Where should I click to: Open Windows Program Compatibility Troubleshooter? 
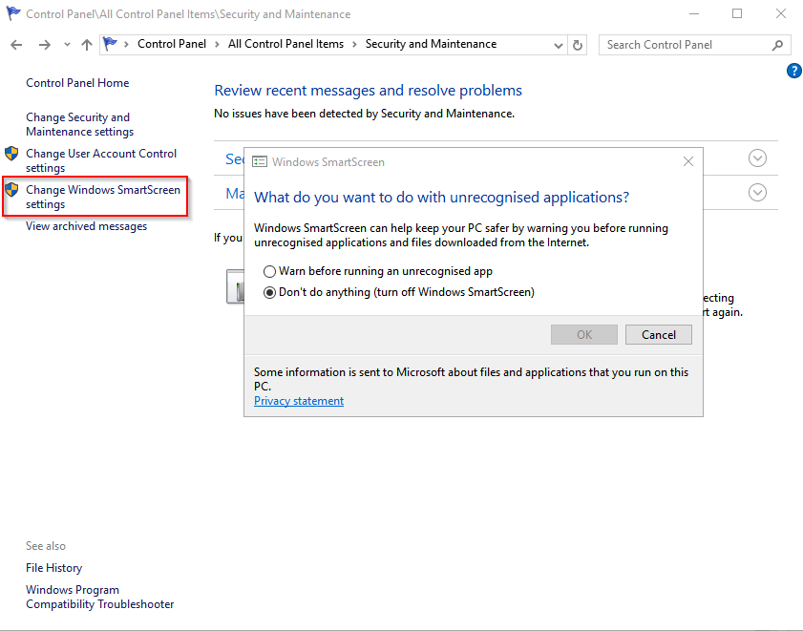coord(100,598)
